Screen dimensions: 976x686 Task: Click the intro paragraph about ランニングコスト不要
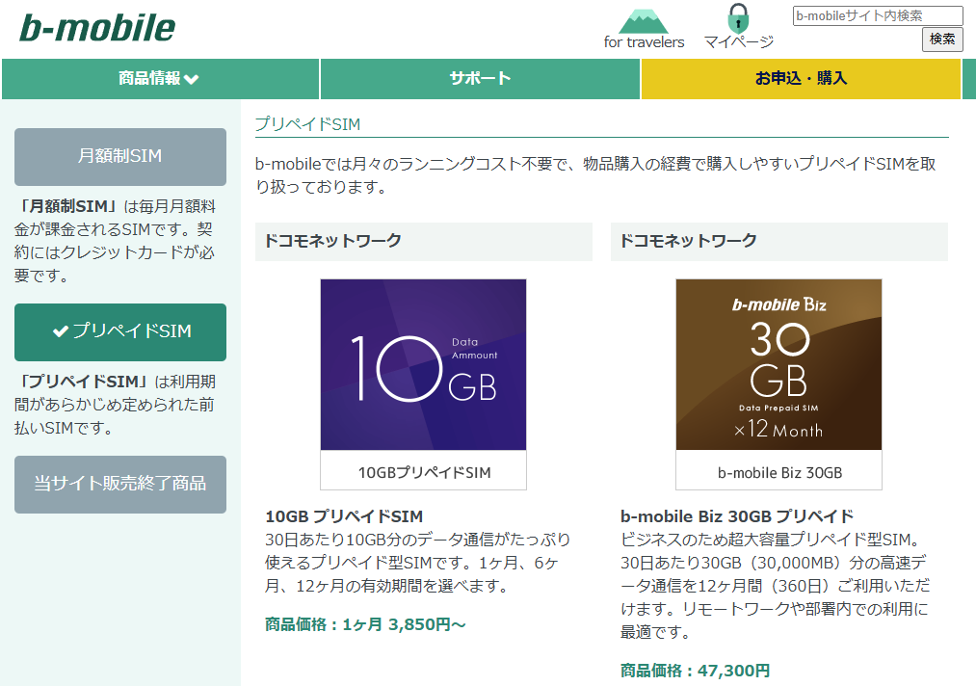coord(595,175)
